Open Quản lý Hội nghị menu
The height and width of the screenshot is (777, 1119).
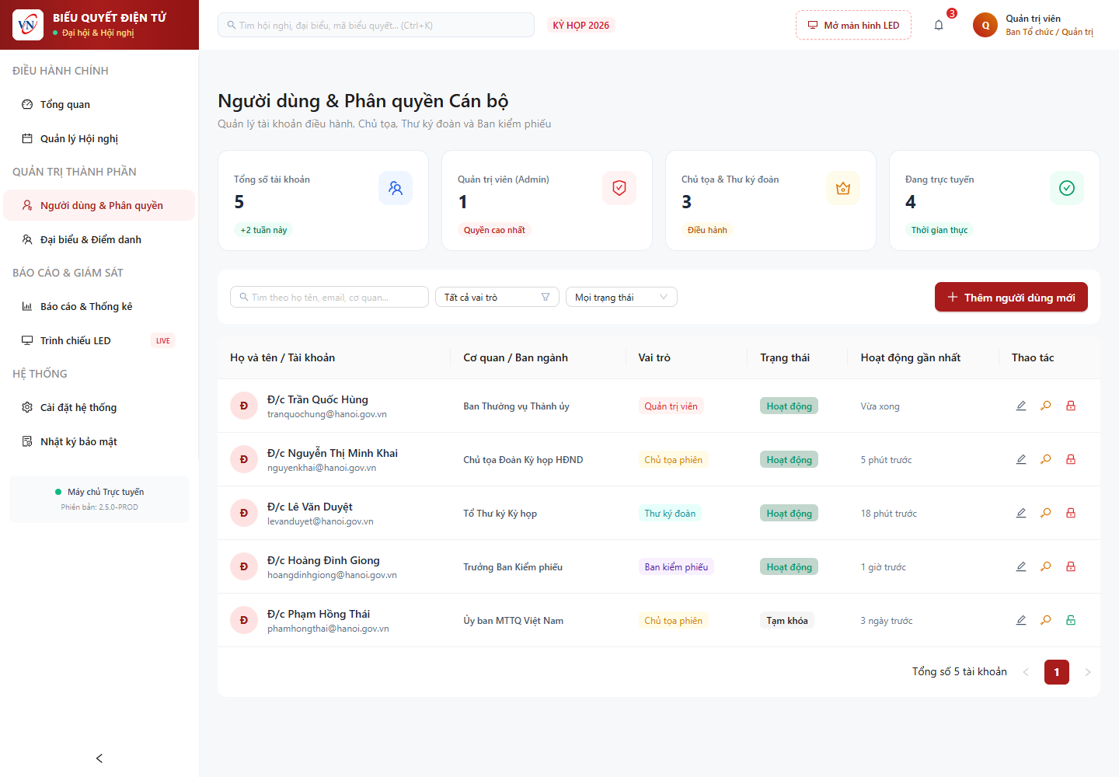click(x=99, y=138)
